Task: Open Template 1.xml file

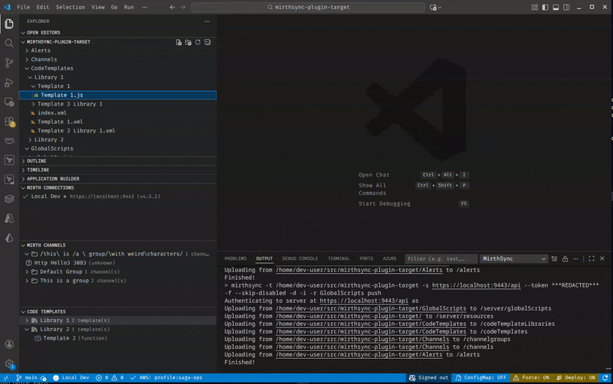Action: tap(118, 122)
